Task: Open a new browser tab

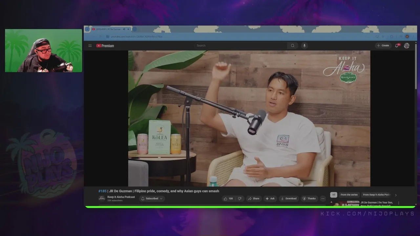Action: 134,29
